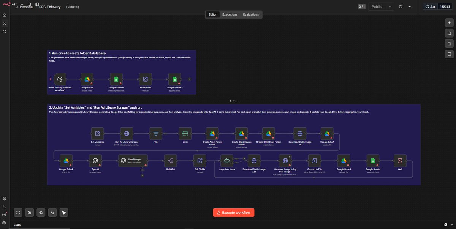Select the Google Sheets2 node
The width and height of the screenshot is (456, 229).
175,79
